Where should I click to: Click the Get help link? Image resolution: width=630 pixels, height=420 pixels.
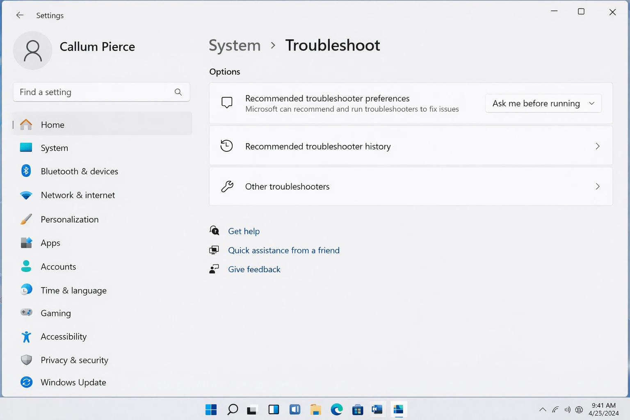tap(244, 231)
